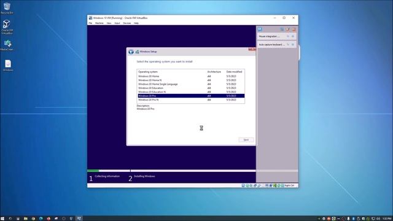
Task: Click the shared folders status icon
Action: coord(263,185)
